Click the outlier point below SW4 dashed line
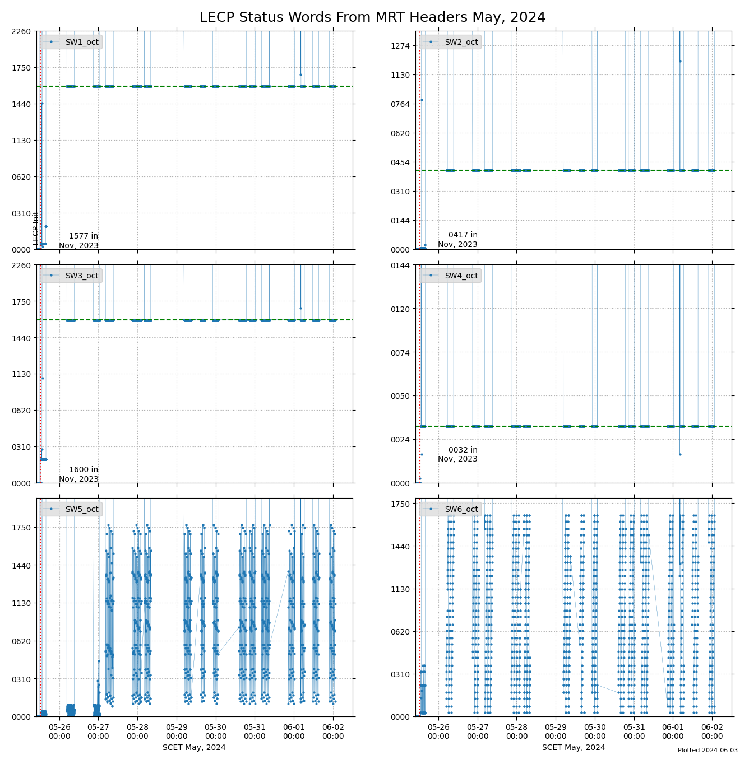 (x=680, y=454)
